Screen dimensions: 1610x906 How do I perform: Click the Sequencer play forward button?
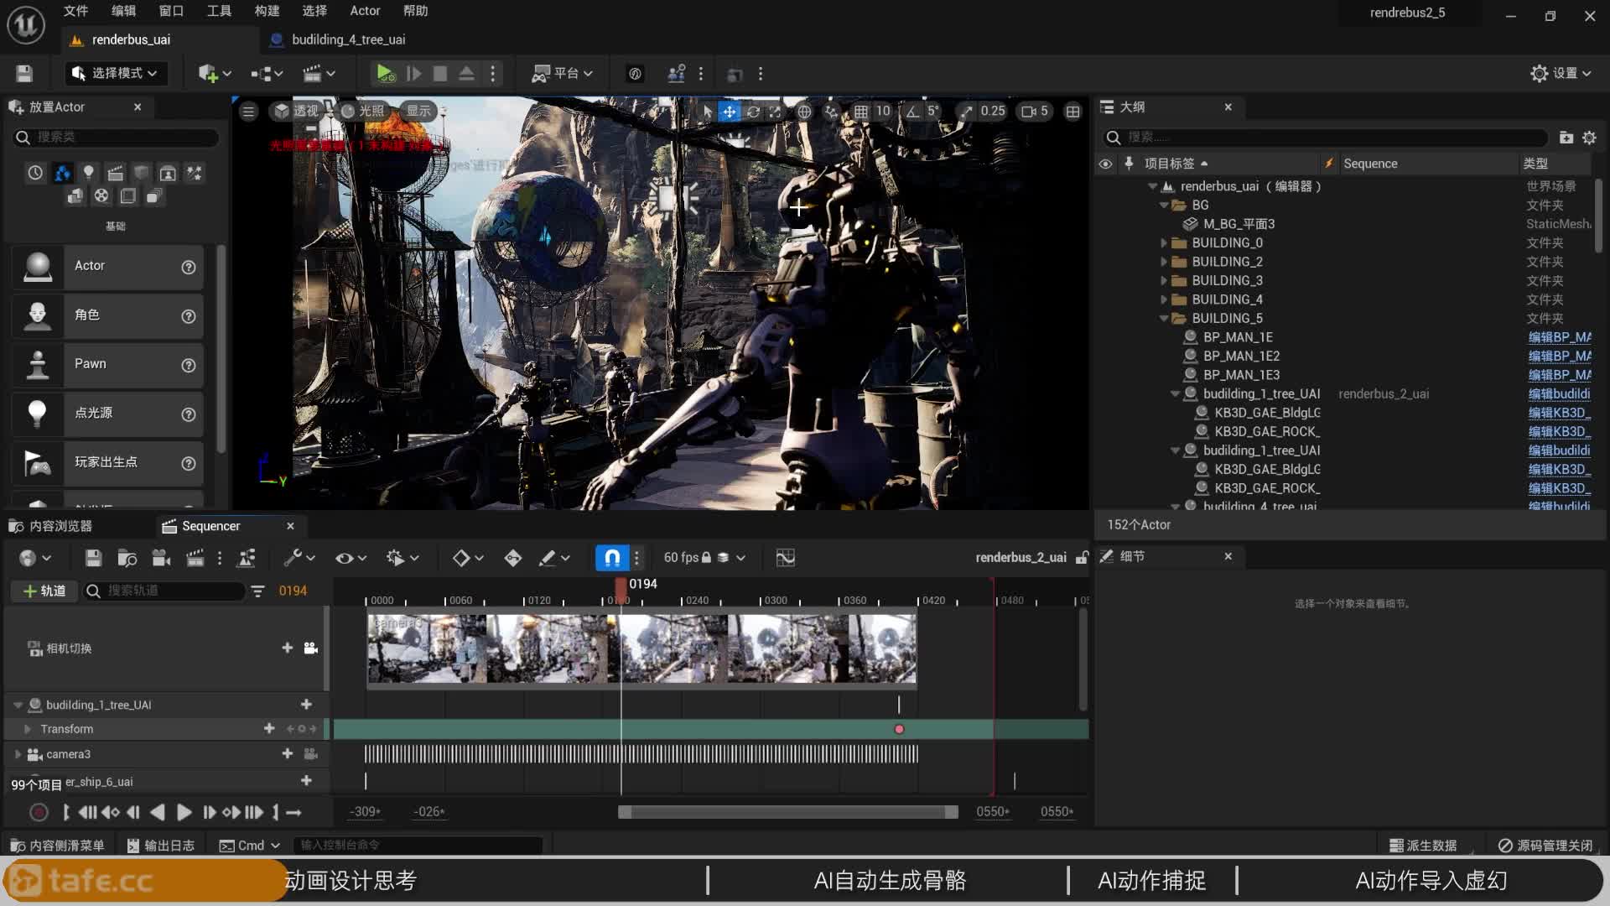184,812
